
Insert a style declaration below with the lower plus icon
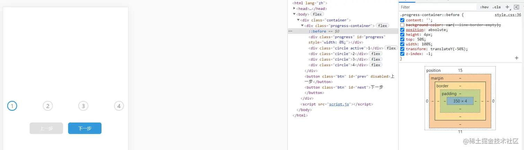[x=517, y=58]
